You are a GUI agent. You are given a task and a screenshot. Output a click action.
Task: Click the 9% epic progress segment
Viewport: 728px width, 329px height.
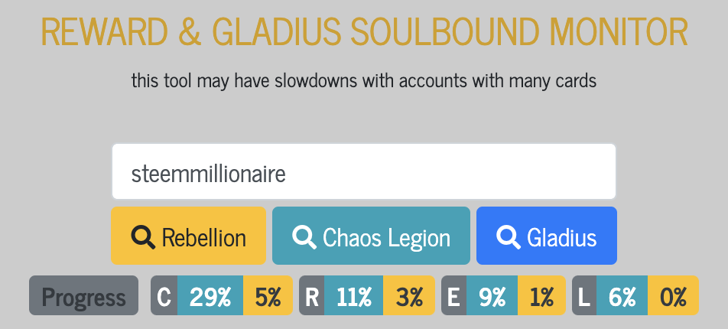(492, 296)
